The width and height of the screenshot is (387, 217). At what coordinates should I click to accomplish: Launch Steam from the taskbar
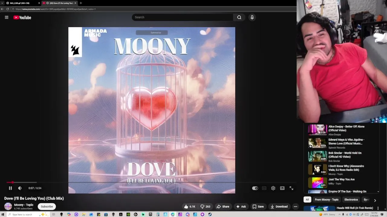click(x=210, y=215)
